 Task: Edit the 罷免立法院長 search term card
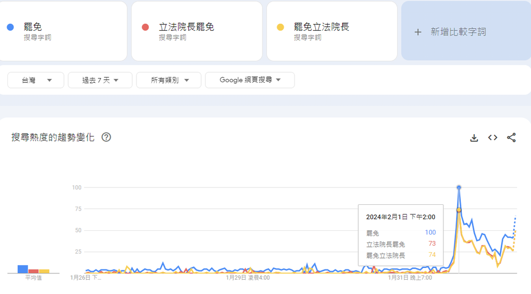click(332, 31)
